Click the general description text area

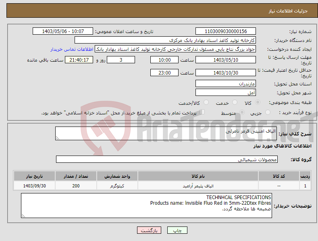pos(166,133)
